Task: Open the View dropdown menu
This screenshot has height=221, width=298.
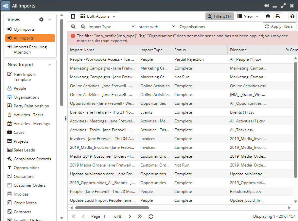Action: [x=249, y=16]
